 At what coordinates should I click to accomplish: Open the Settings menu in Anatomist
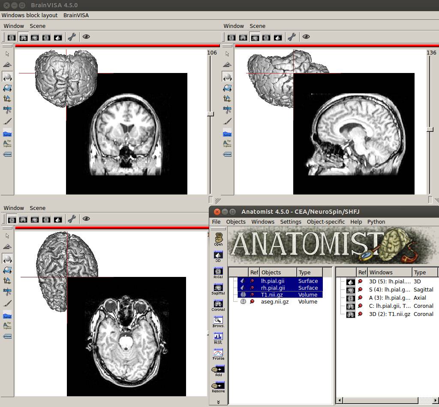tap(290, 222)
